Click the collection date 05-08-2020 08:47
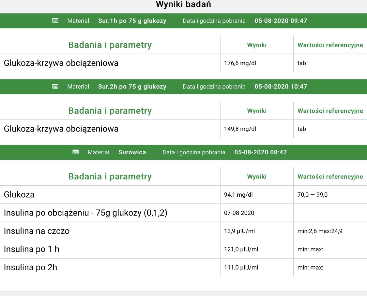The image size is (367, 296). 260,152
